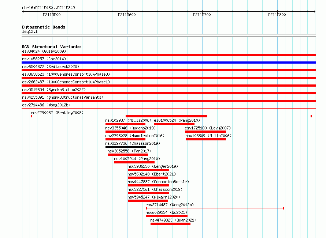
Task: Select the blue nsv1058257 (Coe2014) bar
Action: point(168,63)
